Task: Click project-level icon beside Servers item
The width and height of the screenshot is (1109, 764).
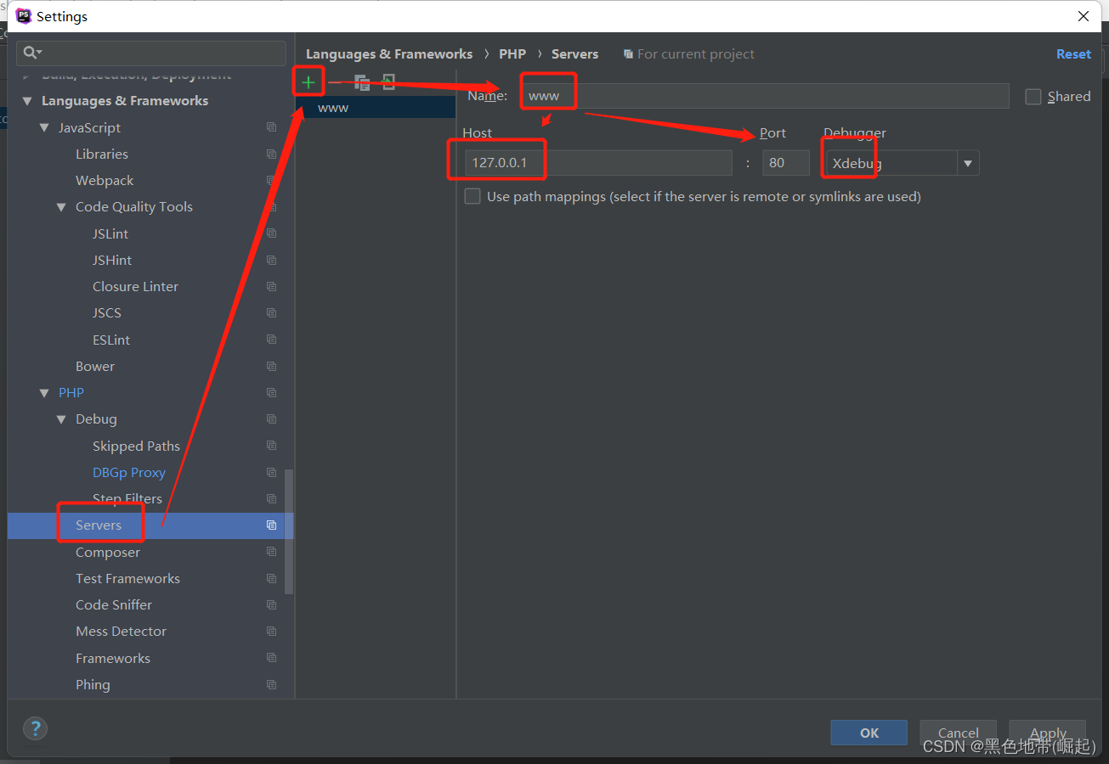Action: (271, 525)
